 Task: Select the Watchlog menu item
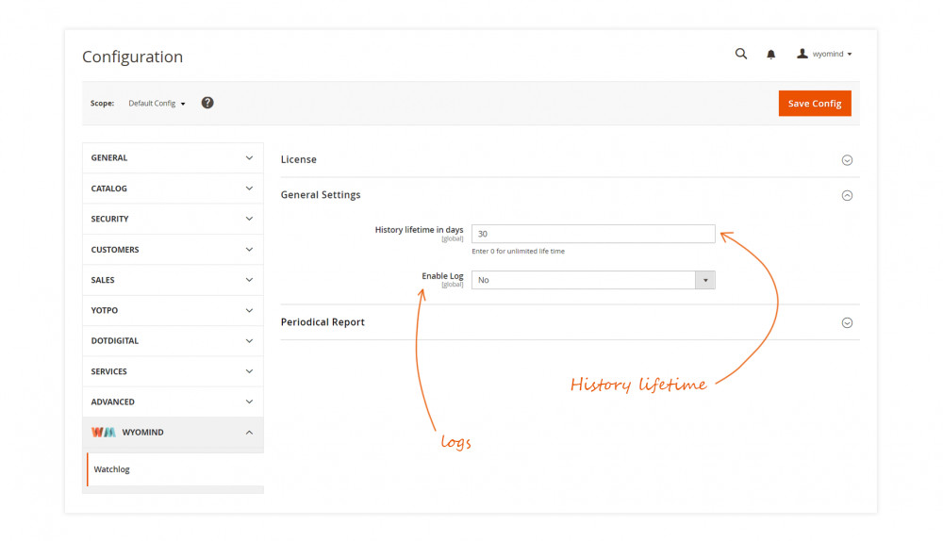tap(112, 469)
